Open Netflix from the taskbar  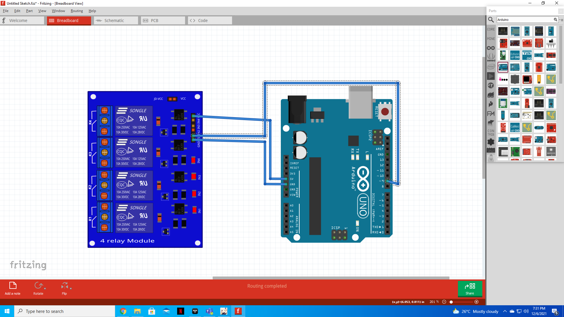click(x=181, y=311)
